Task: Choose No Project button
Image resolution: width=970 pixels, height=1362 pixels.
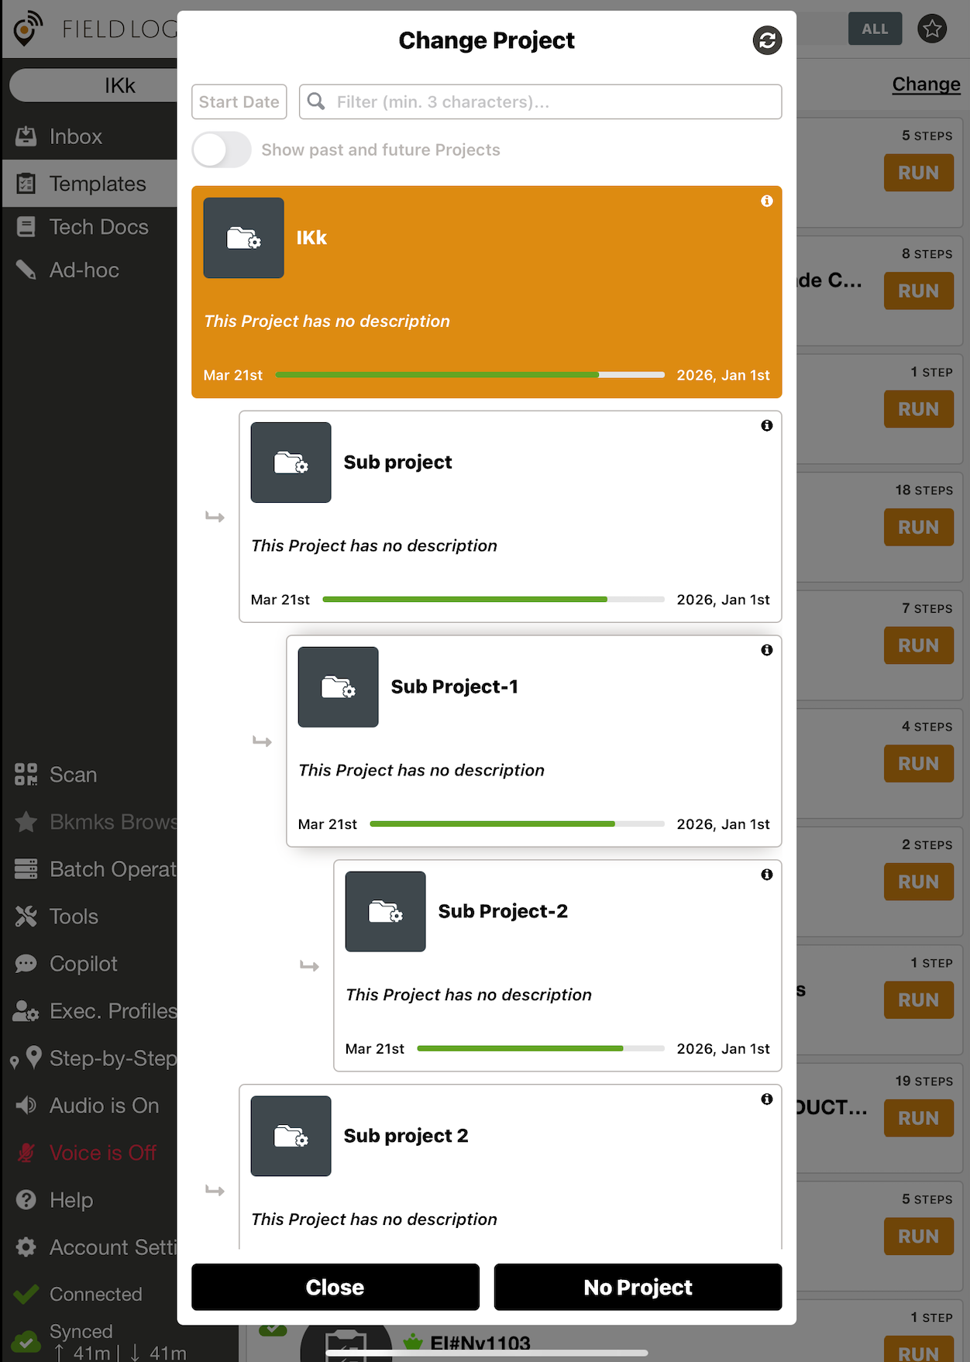Action: [638, 1287]
